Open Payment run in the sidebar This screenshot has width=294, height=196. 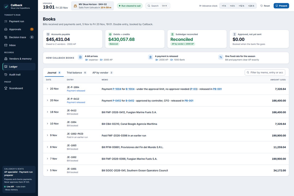click(19, 22)
